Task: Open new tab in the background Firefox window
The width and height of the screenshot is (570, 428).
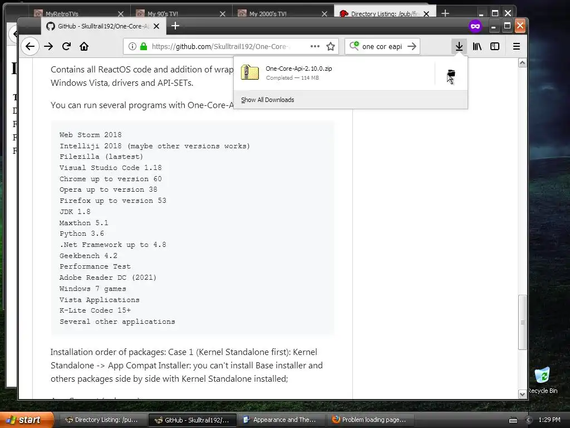Action: pyautogui.click(x=445, y=13)
